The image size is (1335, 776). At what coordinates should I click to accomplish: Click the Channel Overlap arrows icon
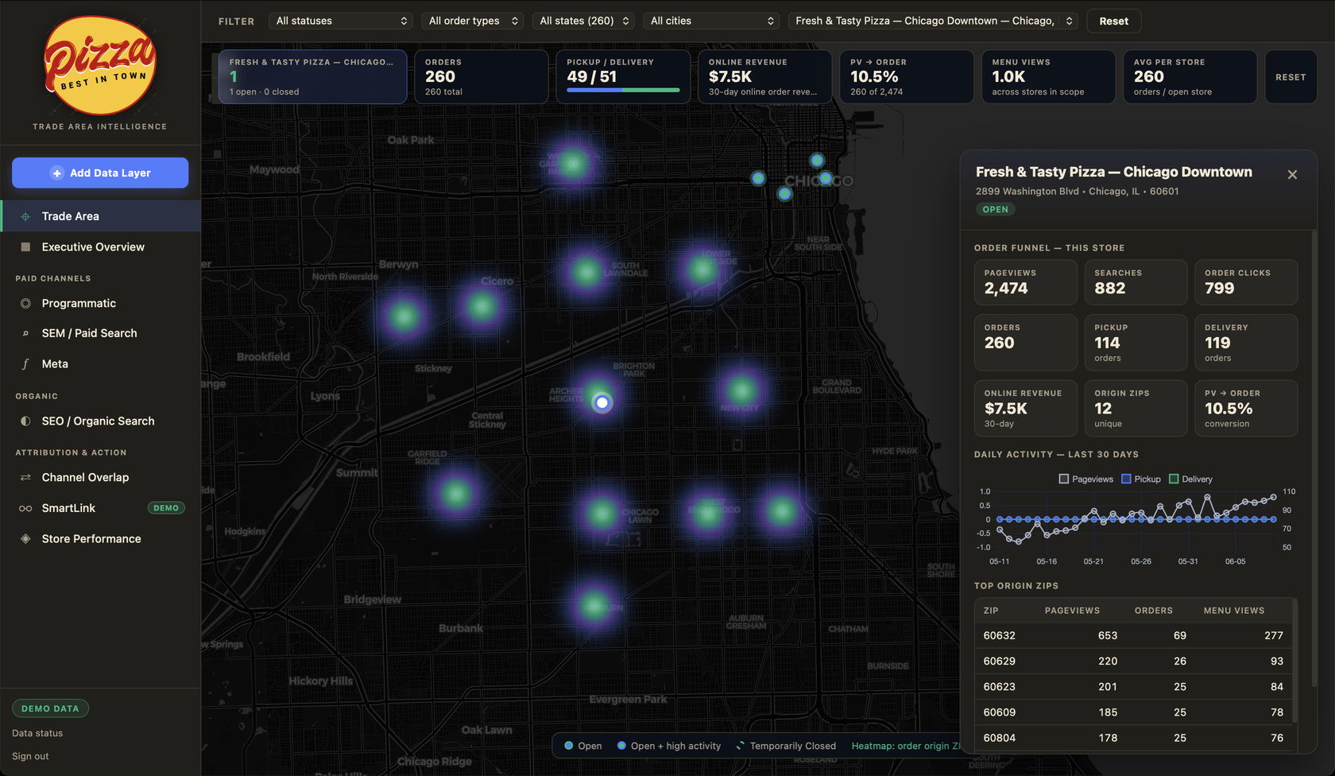(x=25, y=478)
